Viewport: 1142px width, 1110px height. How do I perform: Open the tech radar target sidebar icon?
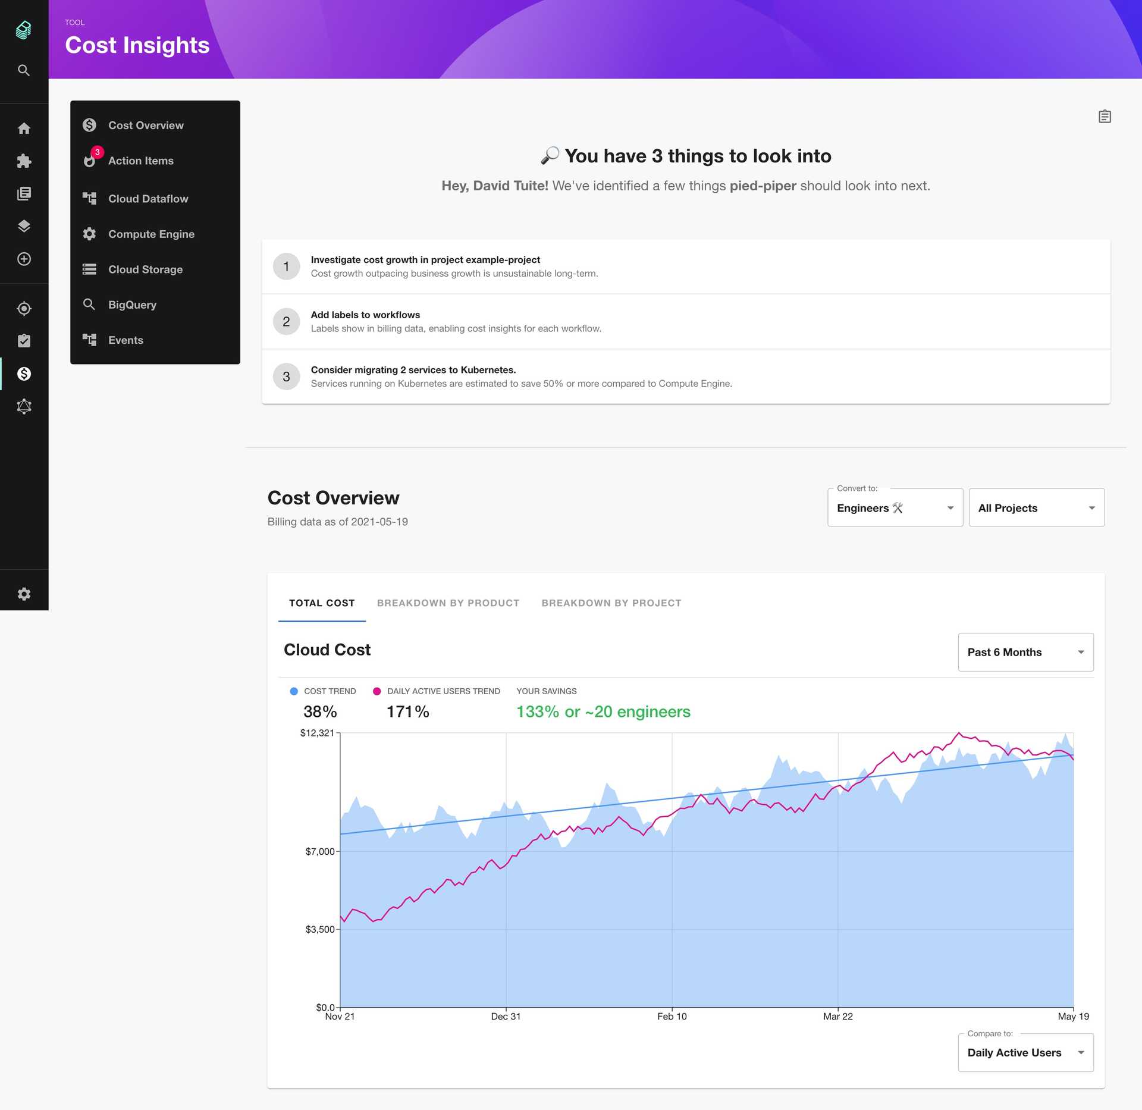[x=24, y=308]
